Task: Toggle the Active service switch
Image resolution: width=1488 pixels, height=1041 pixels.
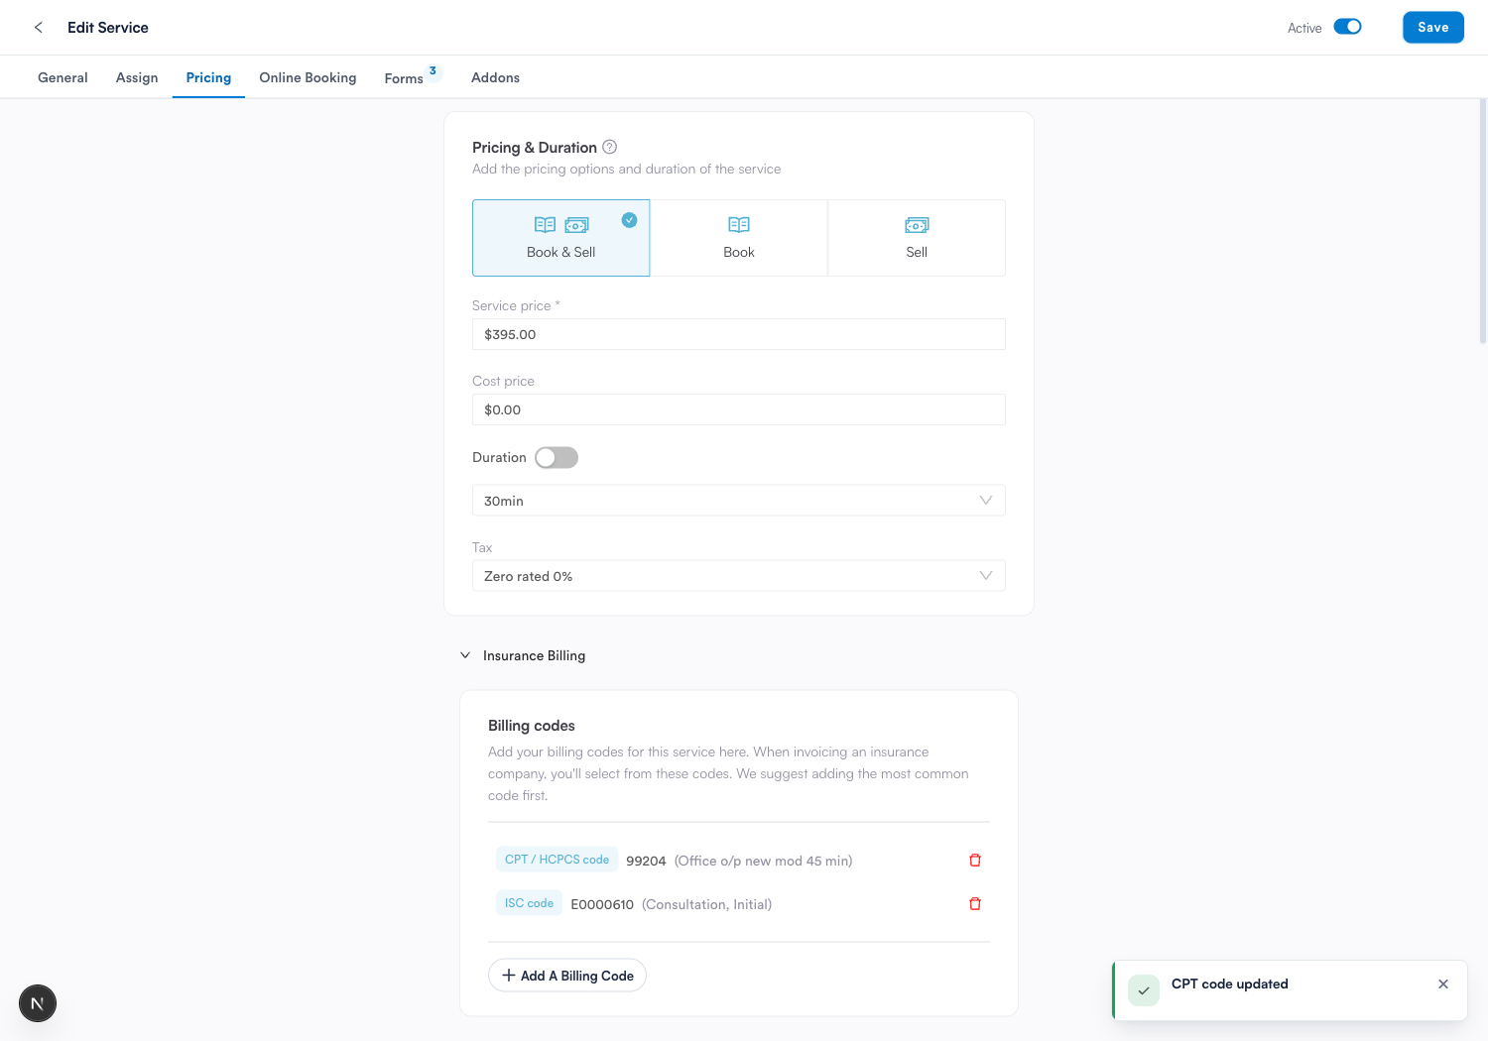Action: pyautogui.click(x=1347, y=27)
